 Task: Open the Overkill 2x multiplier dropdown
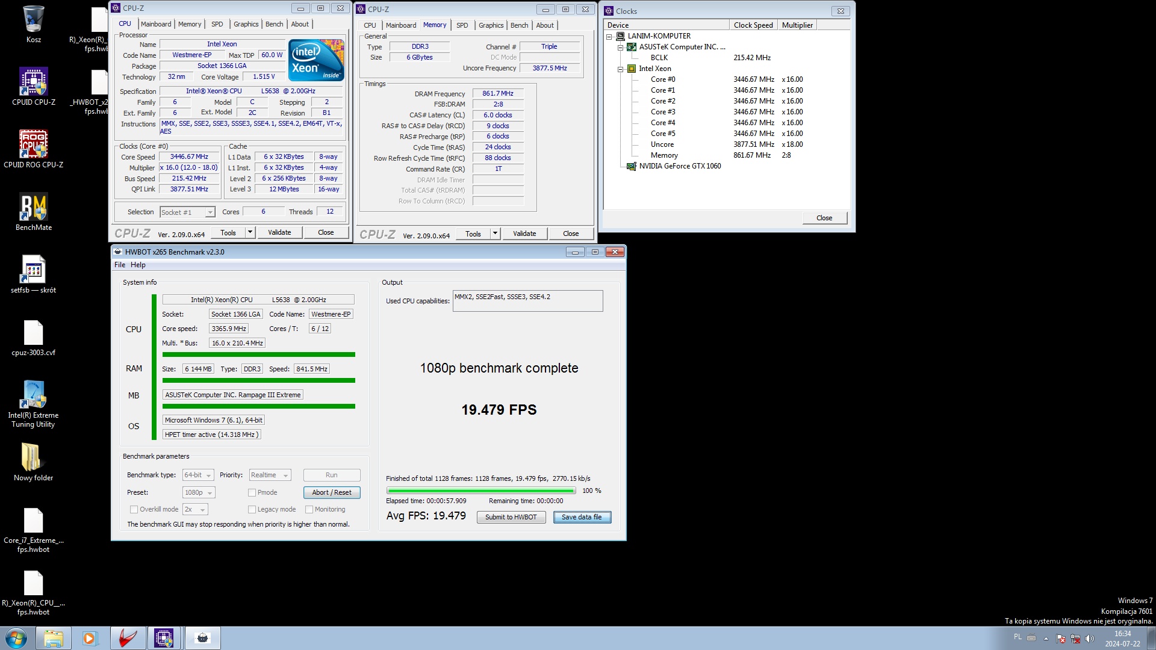click(x=195, y=509)
